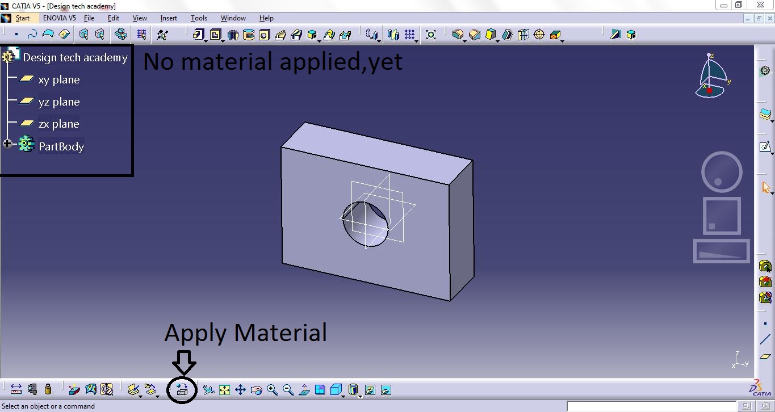Select the circled Apply Material tool

tap(182, 390)
